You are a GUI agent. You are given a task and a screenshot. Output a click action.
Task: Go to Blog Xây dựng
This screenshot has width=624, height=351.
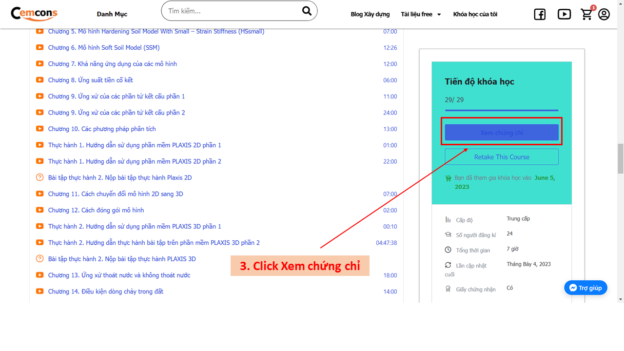click(x=370, y=14)
